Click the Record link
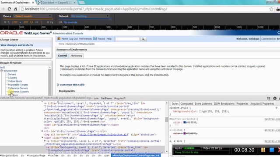The image size is (280, 157). (101, 39)
